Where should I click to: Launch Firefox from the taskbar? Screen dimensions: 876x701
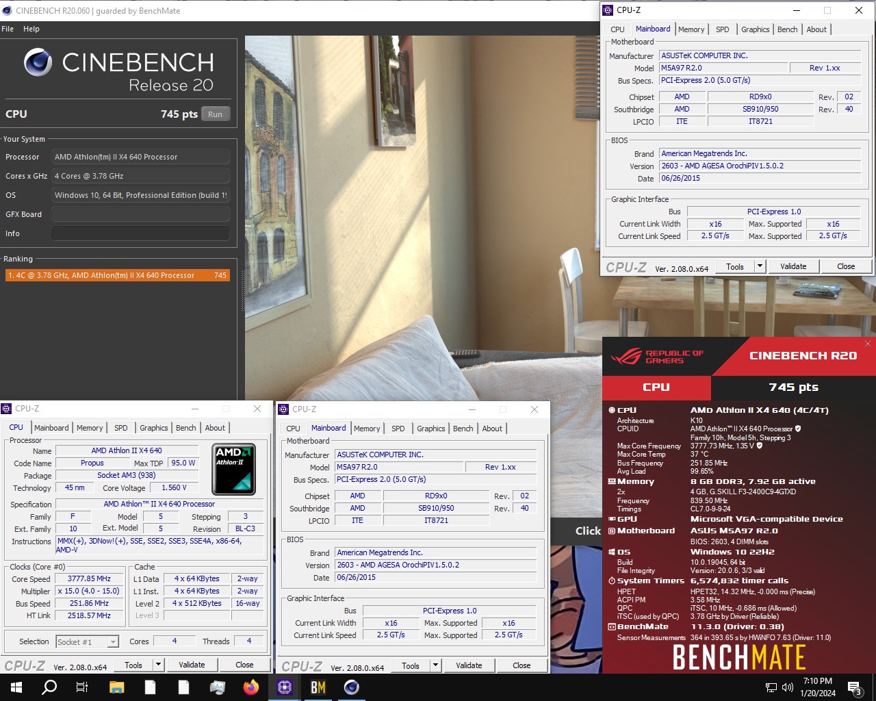click(251, 687)
